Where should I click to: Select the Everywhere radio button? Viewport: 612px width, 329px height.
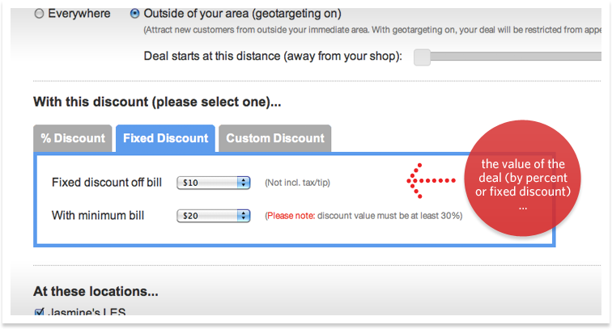point(39,14)
